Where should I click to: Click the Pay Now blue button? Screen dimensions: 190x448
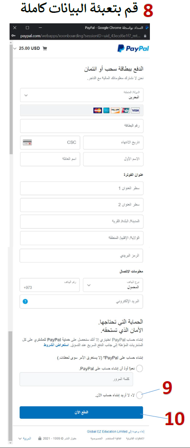coord(81,412)
